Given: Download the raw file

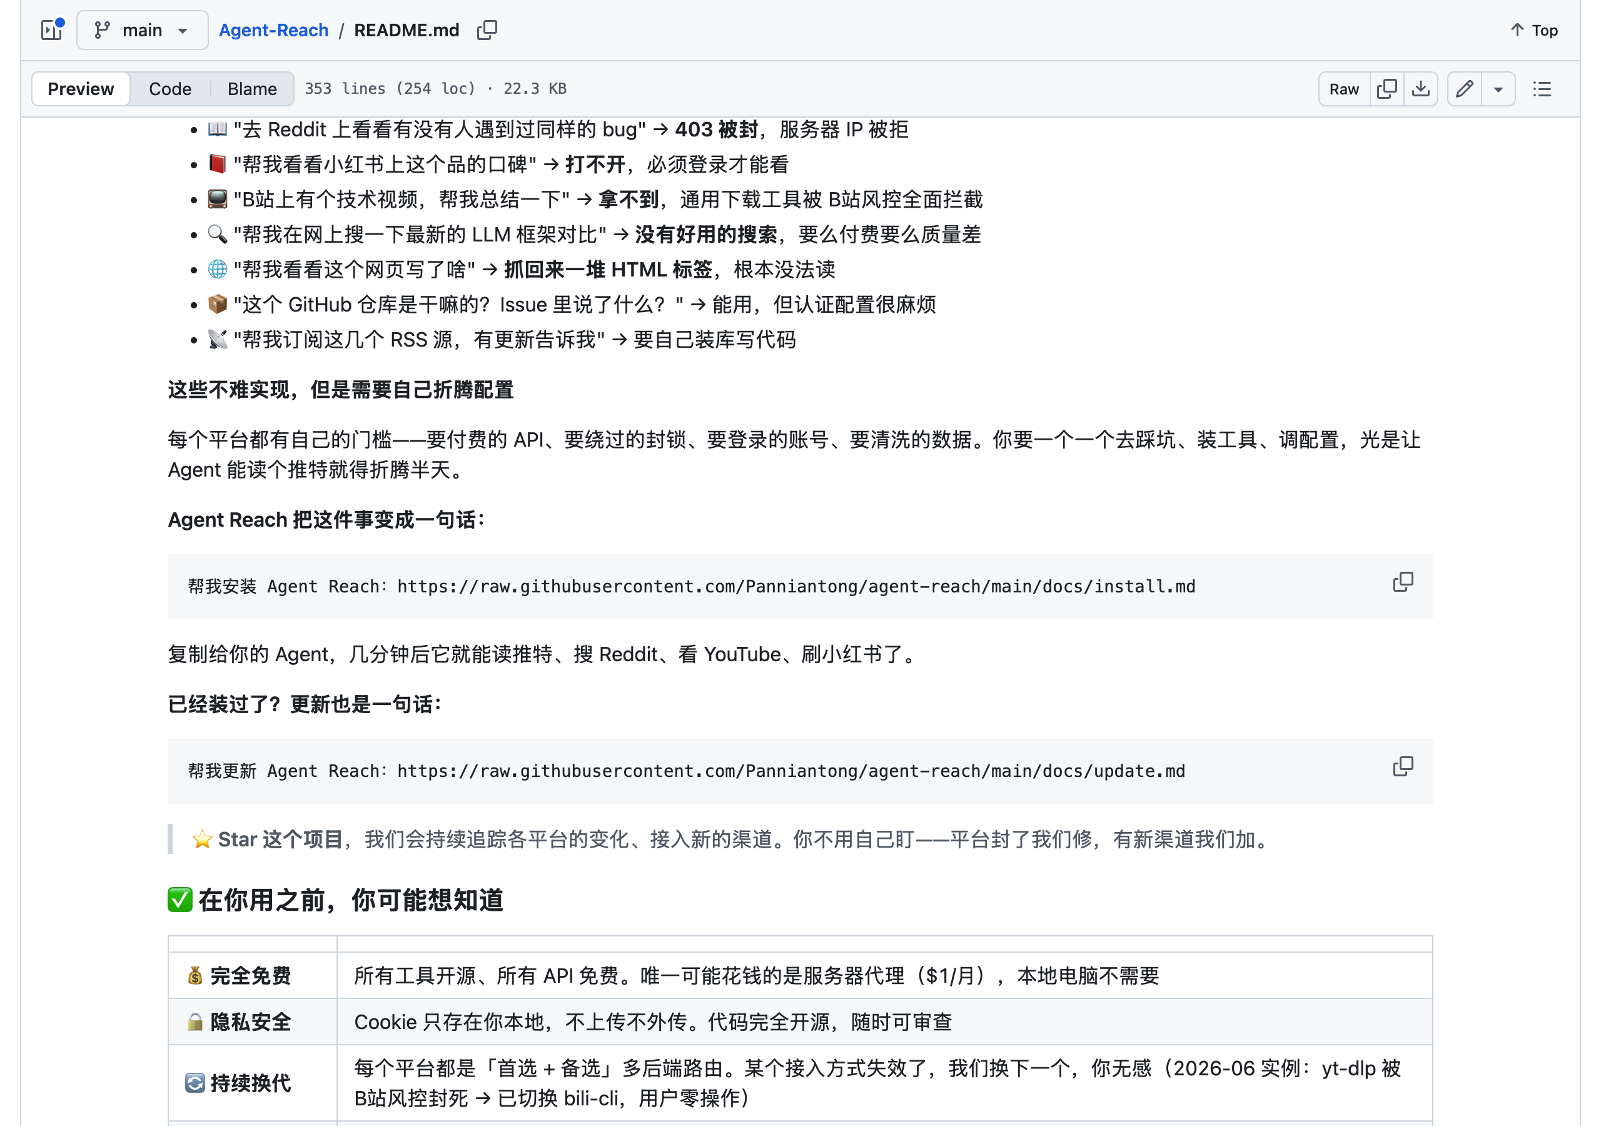Looking at the screenshot, I should pyautogui.click(x=1420, y=89).
